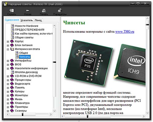Expand the BIOS tree node

coord(8,65)
